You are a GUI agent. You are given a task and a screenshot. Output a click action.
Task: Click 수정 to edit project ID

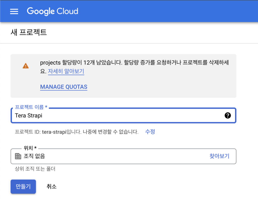150,131
